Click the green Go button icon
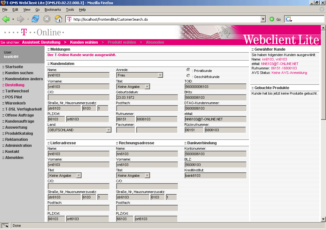 click(x=272, y=19)
